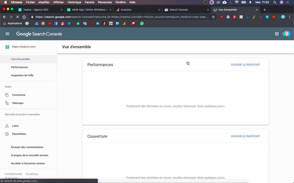This screenshot has height=183, width=294.
Task: Open the Google bookmark icon
Action: pos(27,23)
